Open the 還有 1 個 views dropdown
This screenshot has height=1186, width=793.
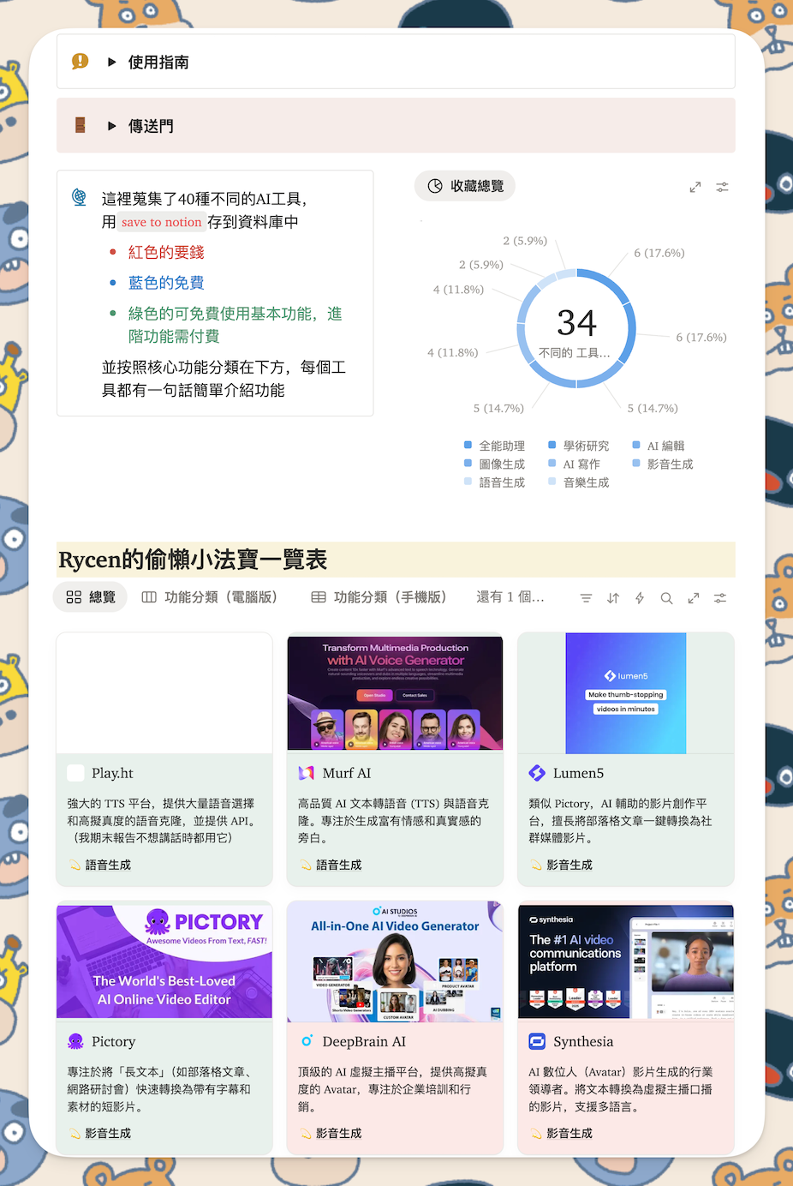[x=510, y=597]
